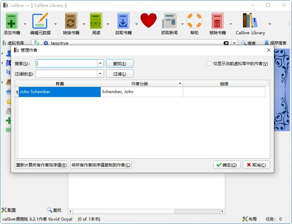Sort by the Author sort (作者分类) column header

click(x=142, y=84)
